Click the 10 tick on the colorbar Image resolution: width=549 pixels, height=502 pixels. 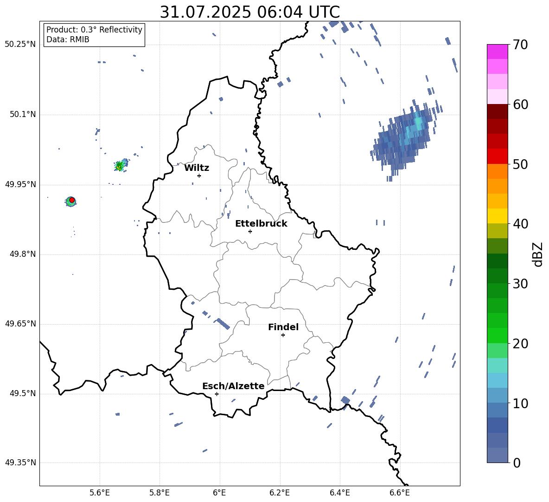pyautogui.click(x=520, y=403)
